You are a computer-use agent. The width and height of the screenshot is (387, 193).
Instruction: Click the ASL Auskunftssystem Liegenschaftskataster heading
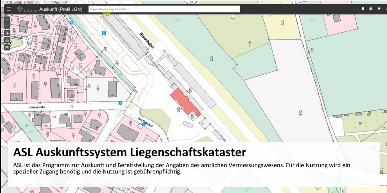[x=130, y=152]
